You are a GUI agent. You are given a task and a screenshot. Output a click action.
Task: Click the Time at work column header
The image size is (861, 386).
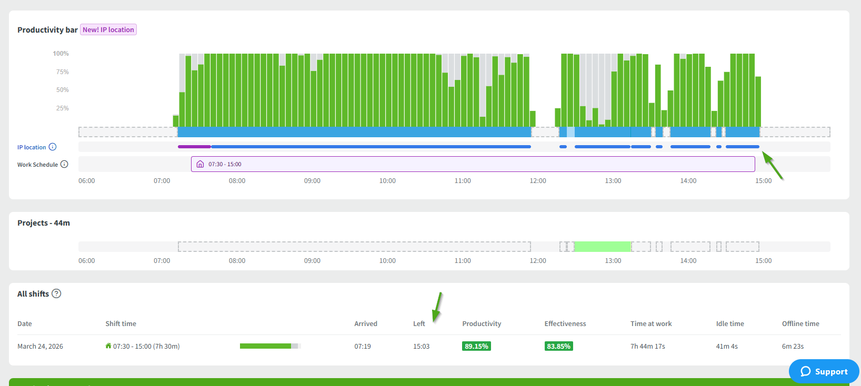point(651,323)
